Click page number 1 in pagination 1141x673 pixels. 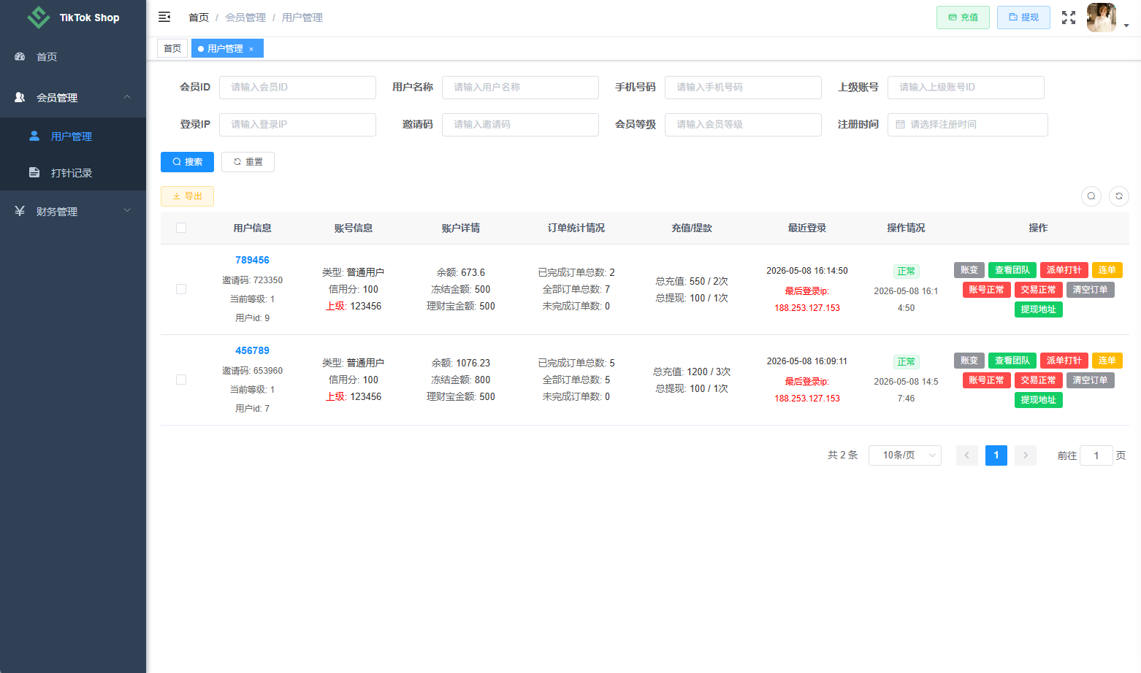tap(996, 455)
